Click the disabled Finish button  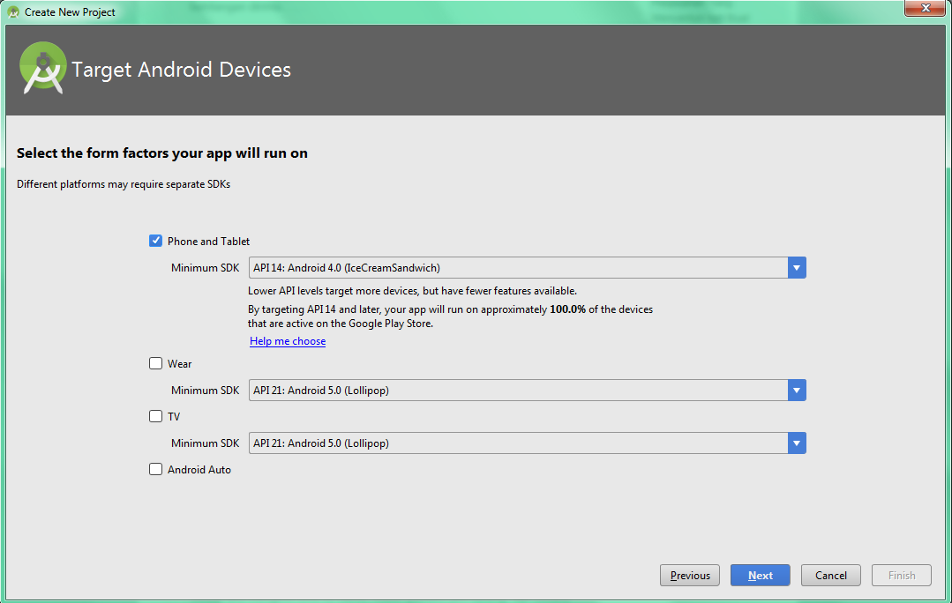[902, 575]
